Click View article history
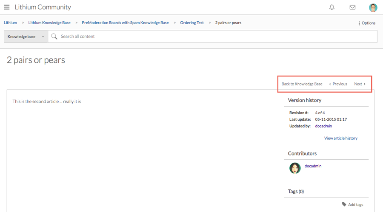 pos(341,138)
